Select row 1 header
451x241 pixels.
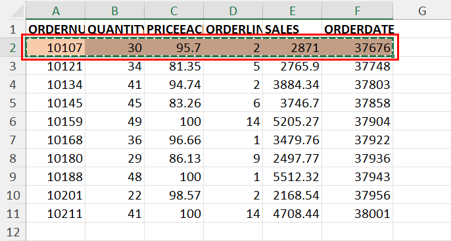point(12,29)
